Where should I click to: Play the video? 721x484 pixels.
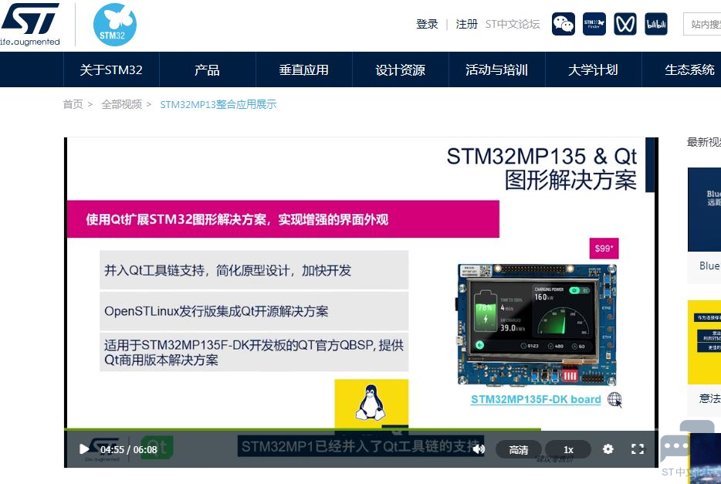click(x=83, y=449)
